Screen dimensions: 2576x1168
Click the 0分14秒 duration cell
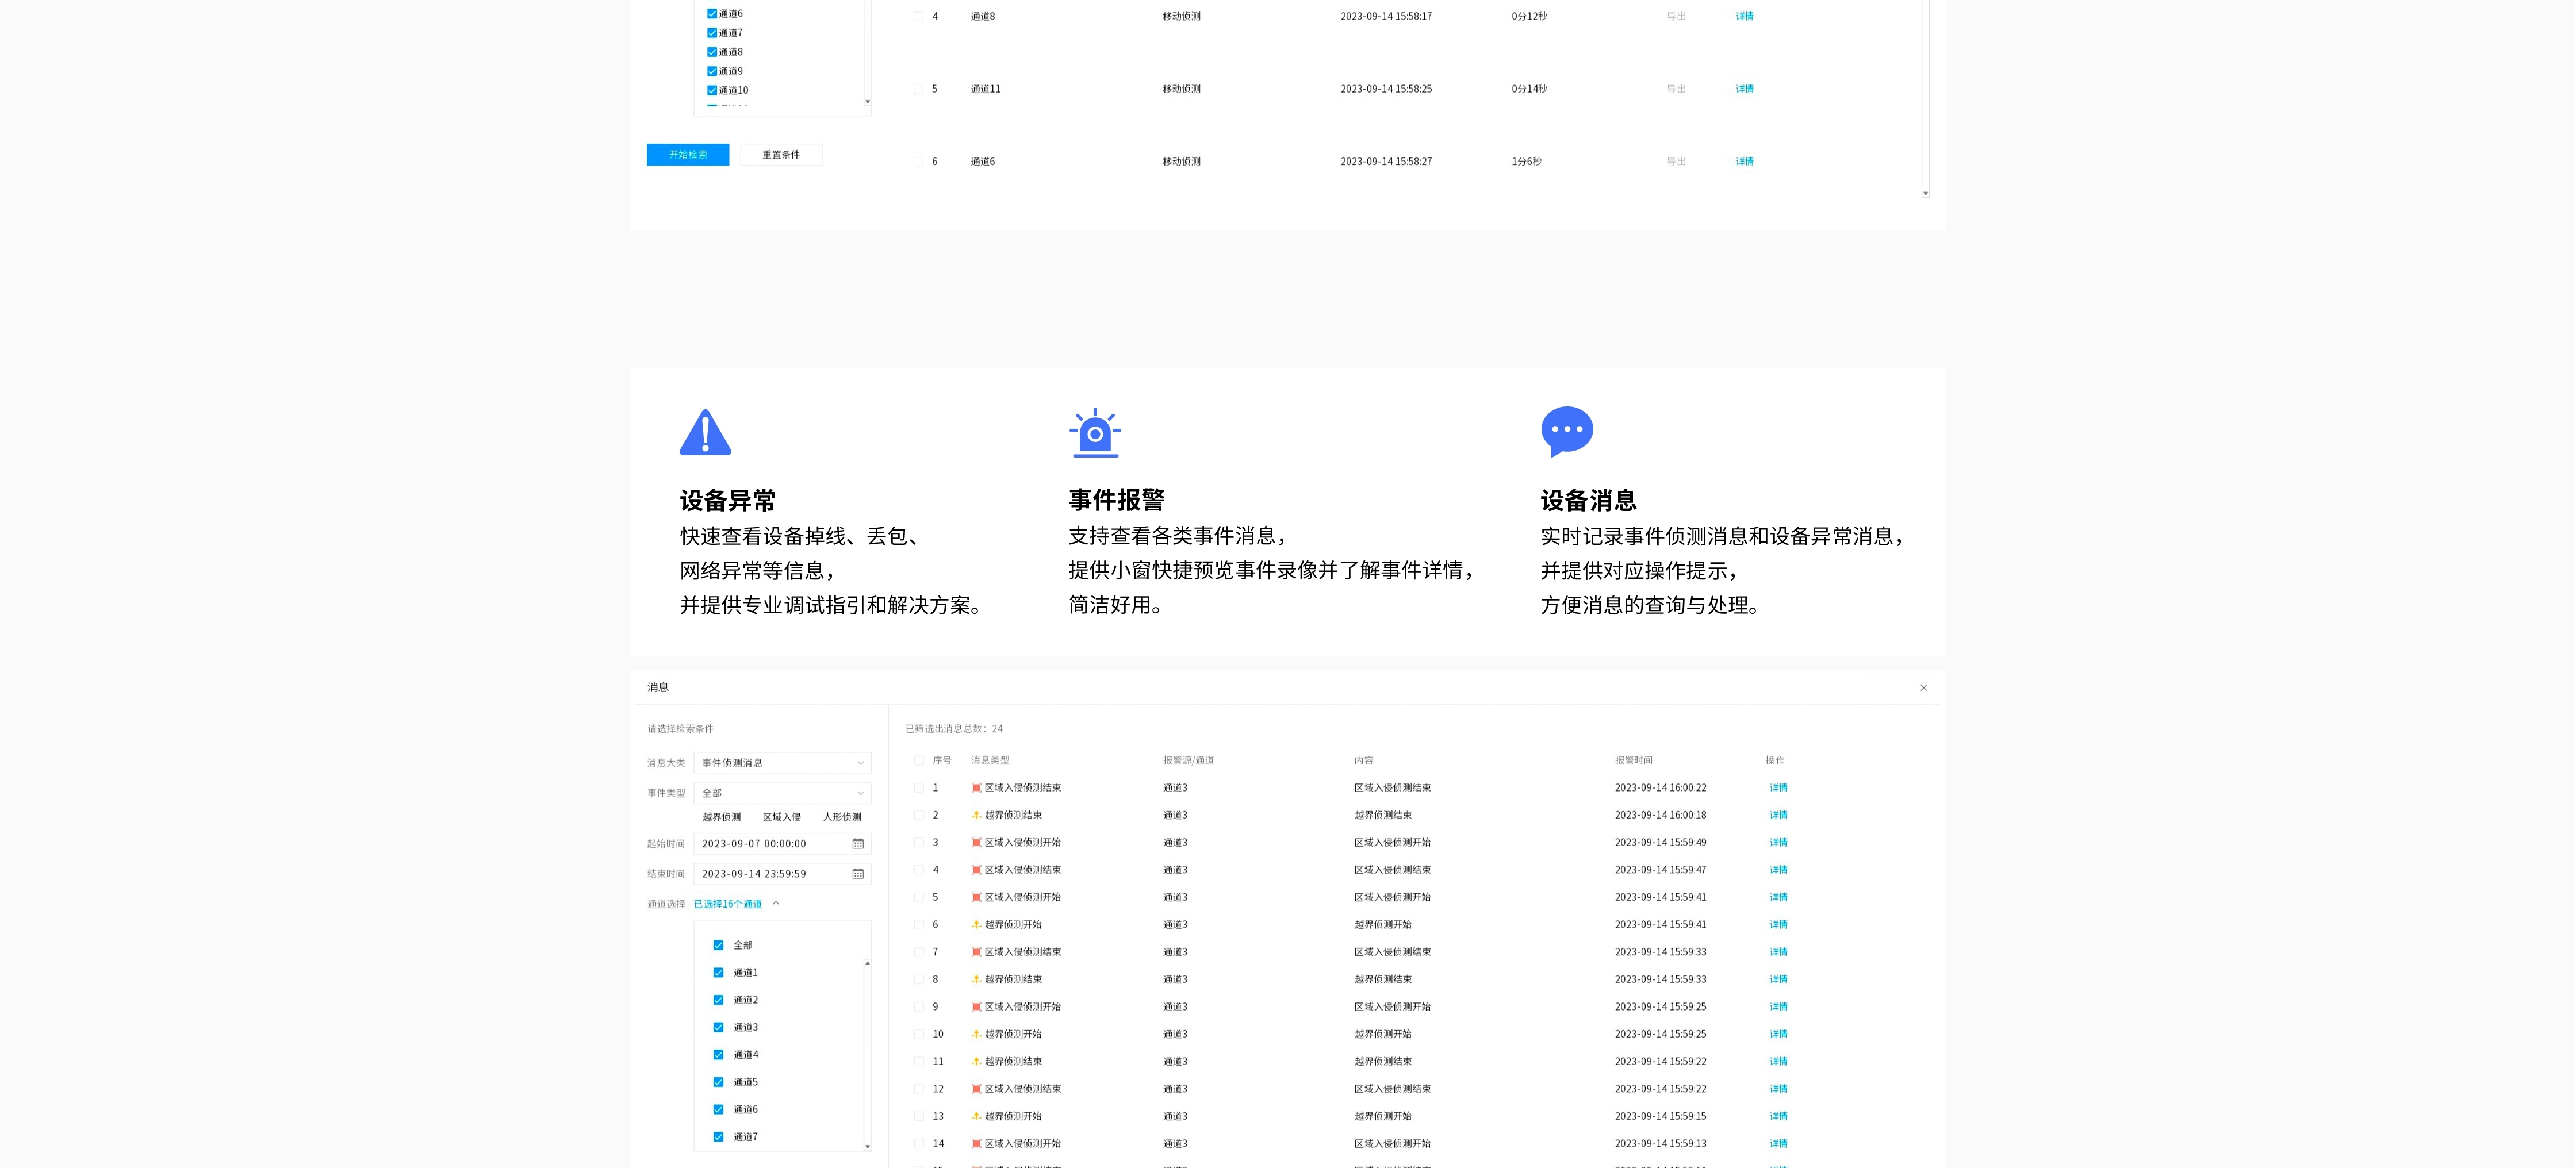tap(1529, 89)
